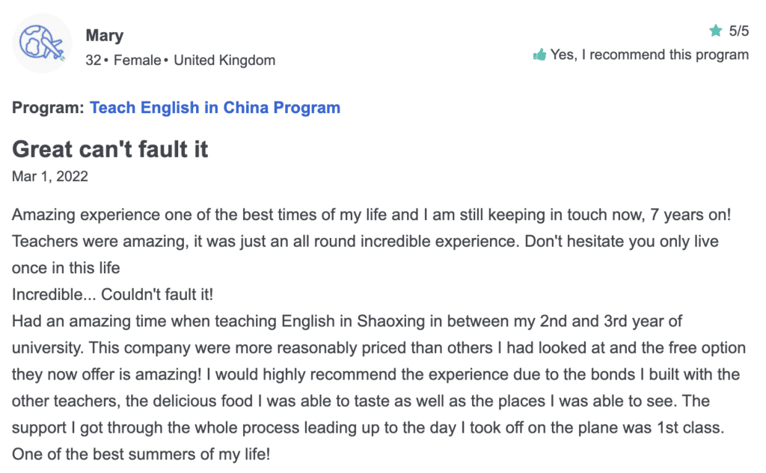Viewport: 766px width, 473px height.
Task: Click the thumbs-up recommend icon
Action: [539, 55]
